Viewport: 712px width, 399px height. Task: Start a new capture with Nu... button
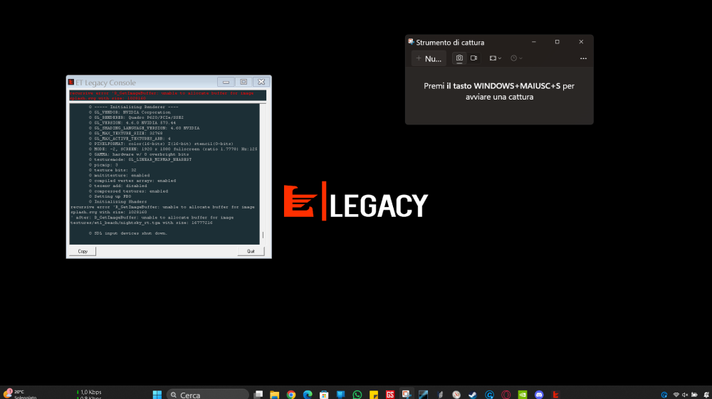coord(429,58)
